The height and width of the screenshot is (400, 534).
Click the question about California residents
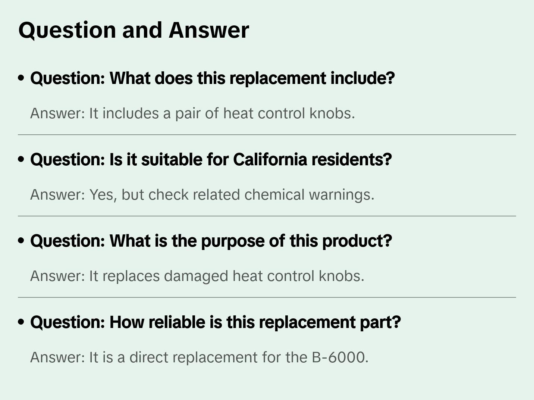click(x=211, y=160)
